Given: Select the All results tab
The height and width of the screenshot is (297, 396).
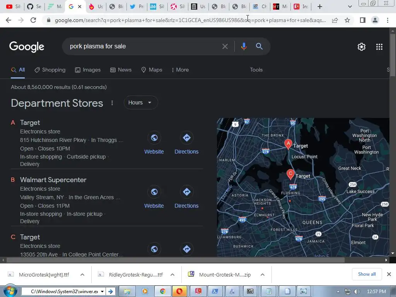Looking at the screenshot, I should (x=18, y=70).
